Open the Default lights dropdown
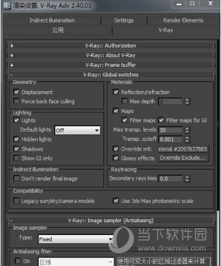This screenshot has width=221, height=266. pos(77,131)
